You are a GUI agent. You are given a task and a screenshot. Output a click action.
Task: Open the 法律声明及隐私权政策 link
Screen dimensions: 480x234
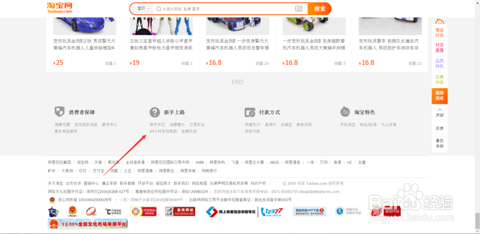pyautogui.click(x=229, y=184)
